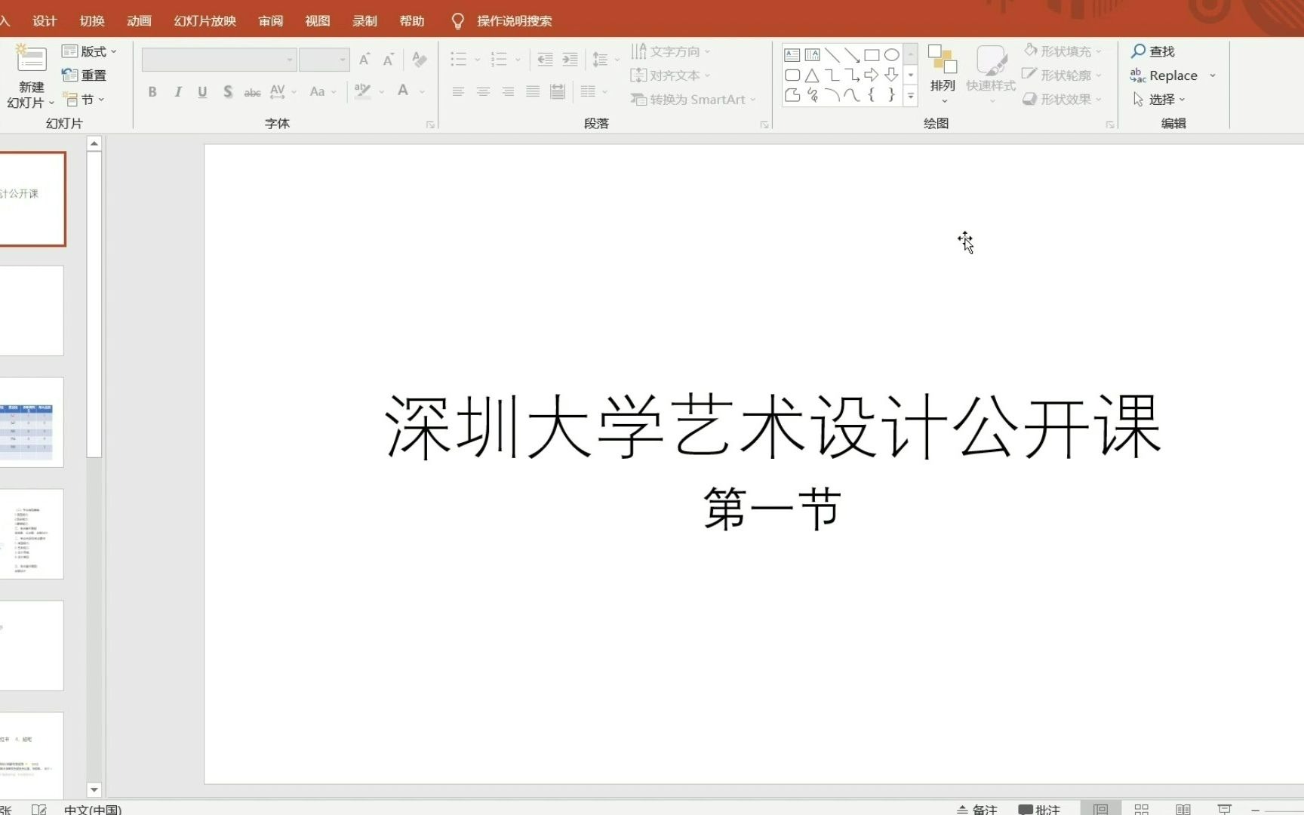Open the font name combo box
The height and width of the screenshot is (815, 1304).
pos(219,60)
